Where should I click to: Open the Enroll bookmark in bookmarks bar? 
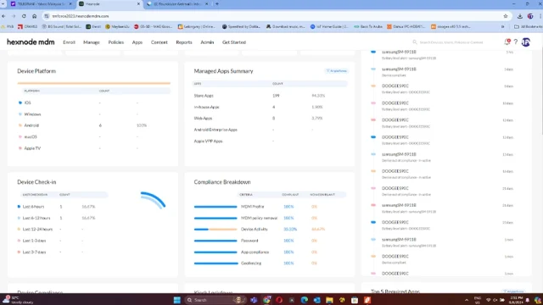tap(93, 26)
